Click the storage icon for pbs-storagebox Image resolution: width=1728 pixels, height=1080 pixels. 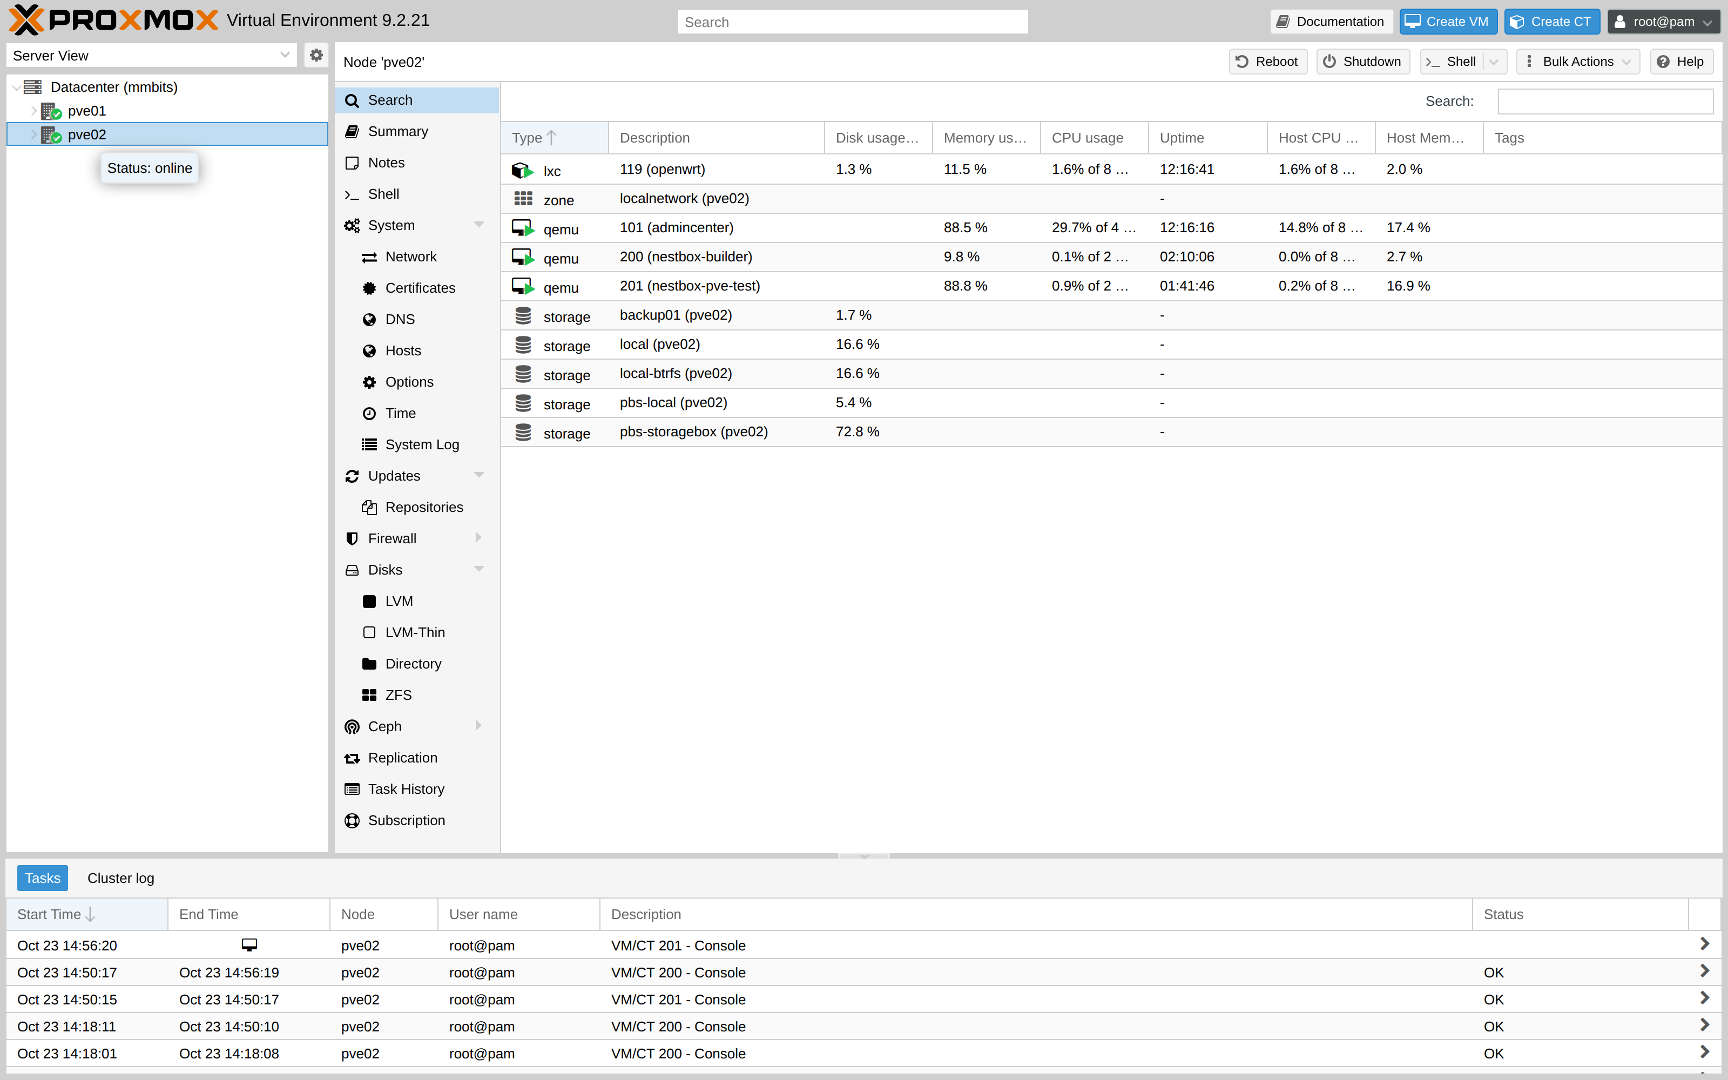pyautogui.click(x=523, y=432)
